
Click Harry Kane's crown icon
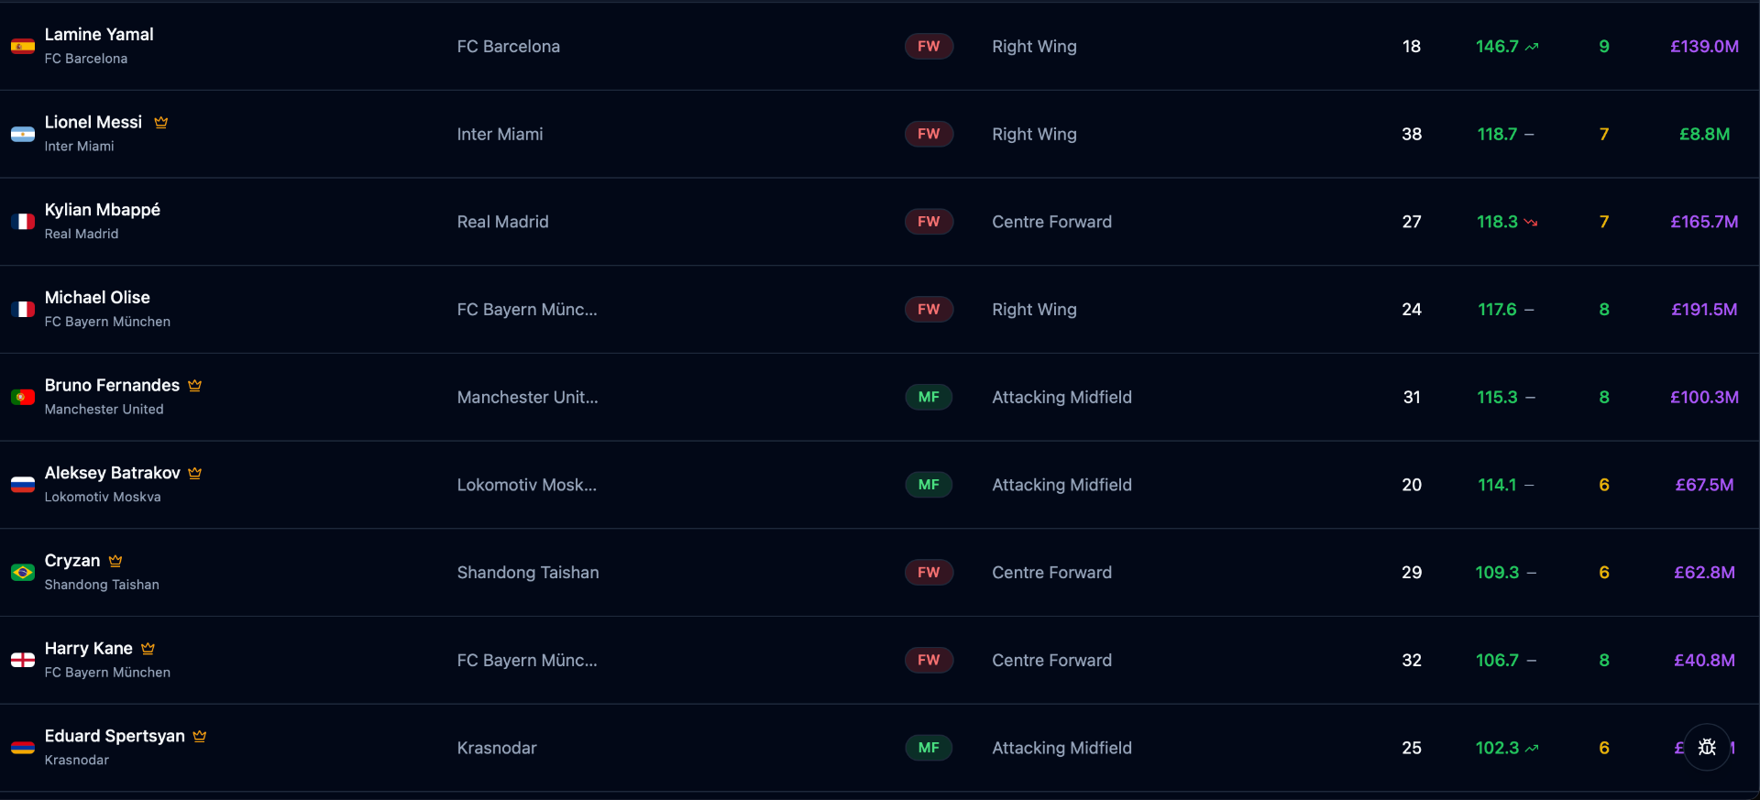(x=148, y=649)
